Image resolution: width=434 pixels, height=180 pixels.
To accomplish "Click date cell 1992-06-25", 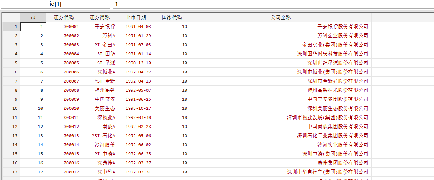I will (136, 154).
